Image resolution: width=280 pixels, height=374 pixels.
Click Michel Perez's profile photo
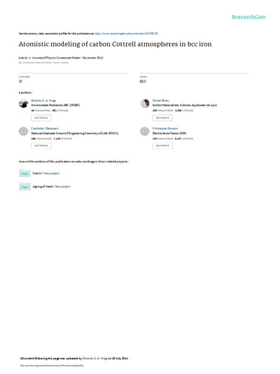tap(145, 104)
